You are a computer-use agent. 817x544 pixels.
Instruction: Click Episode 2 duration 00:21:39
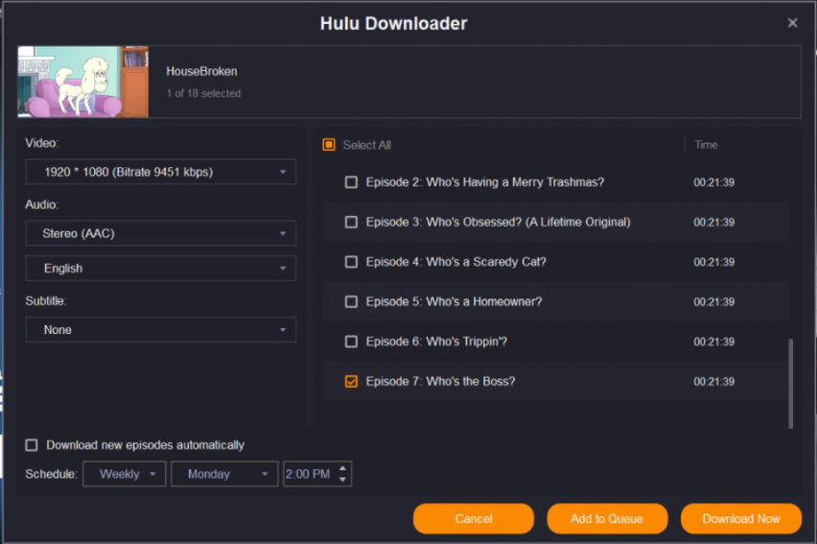(x=713, y=182)
